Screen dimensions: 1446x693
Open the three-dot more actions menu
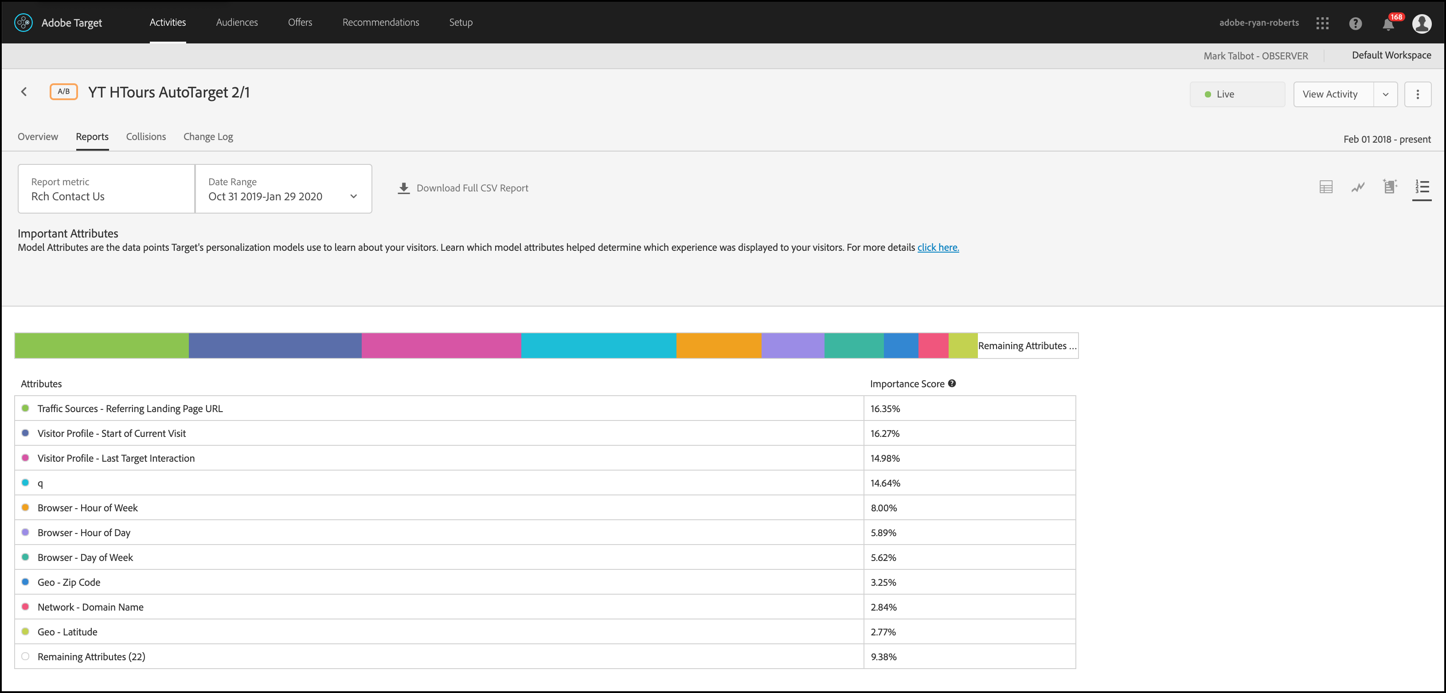[1417, 94]
